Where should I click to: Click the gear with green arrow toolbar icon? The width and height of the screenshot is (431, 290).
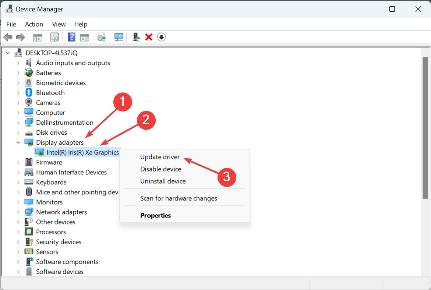pos(102,37)
